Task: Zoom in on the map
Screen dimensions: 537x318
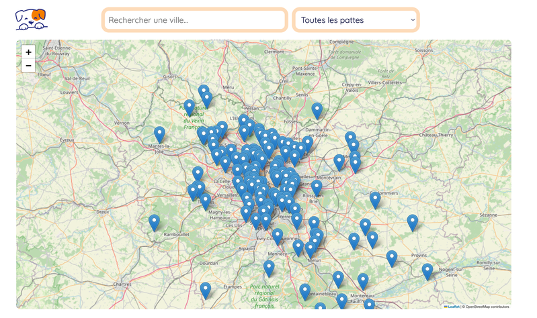Action: pyautogui.click(x=28, y=52)
